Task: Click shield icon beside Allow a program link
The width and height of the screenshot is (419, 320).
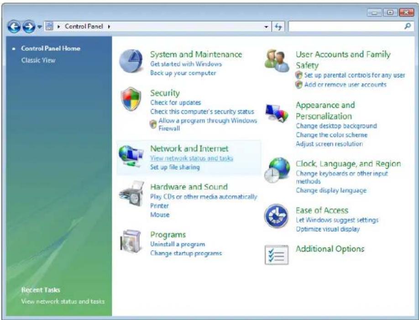Action: 153,124
